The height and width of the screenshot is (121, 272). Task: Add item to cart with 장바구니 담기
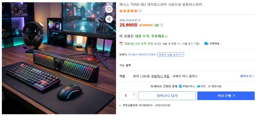point(167,96)
